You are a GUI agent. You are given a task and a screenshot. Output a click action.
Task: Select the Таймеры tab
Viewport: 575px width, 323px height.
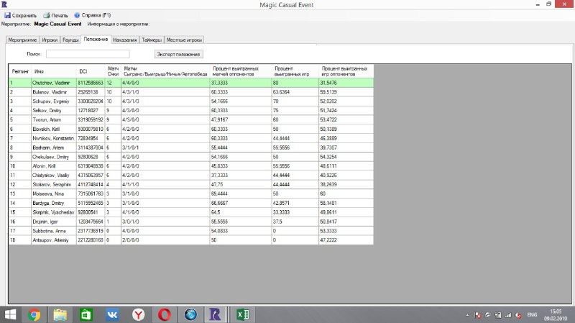(x=152, y=40)
